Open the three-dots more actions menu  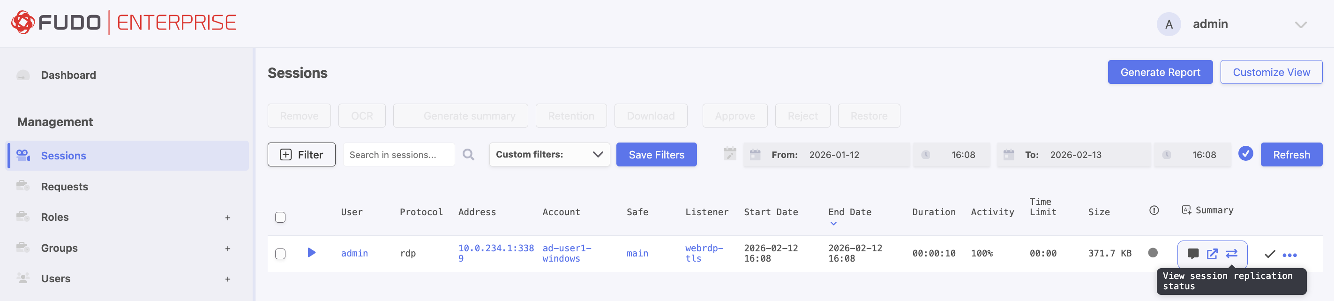(1289, 255)
